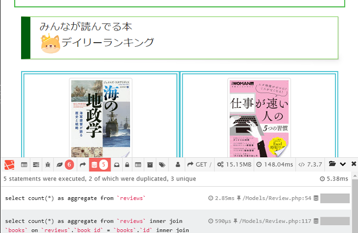
Task: Open the Request tags tab
Action: (x=162, y=165)
